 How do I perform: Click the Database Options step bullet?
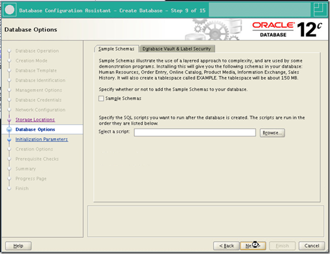(x=9, y=129)
